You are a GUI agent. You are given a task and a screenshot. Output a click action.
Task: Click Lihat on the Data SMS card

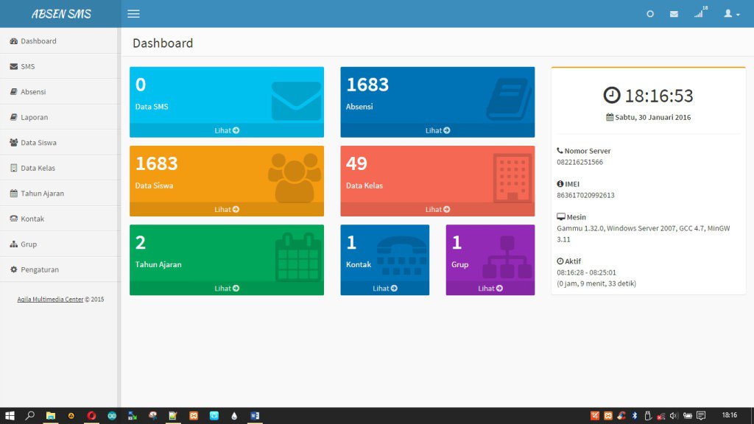point(227,130)
